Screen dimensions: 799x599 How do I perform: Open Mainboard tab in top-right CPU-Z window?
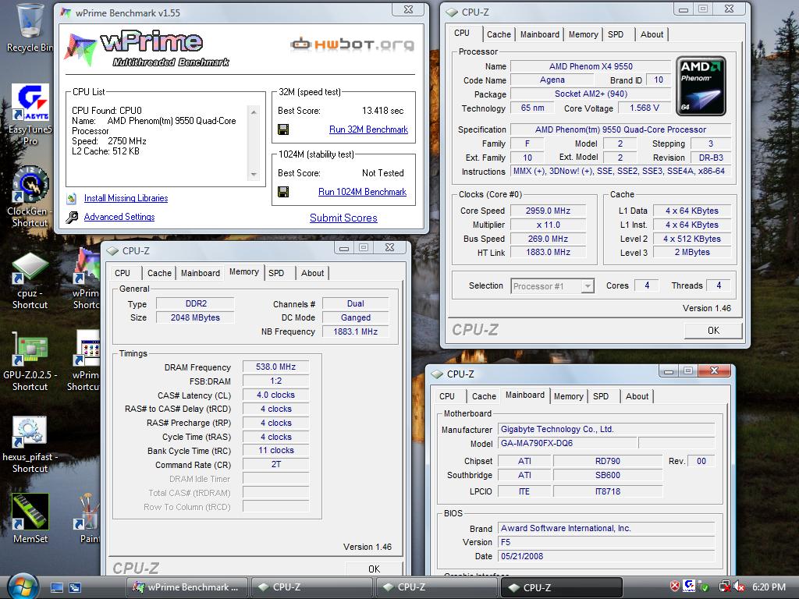coord(540,34)
